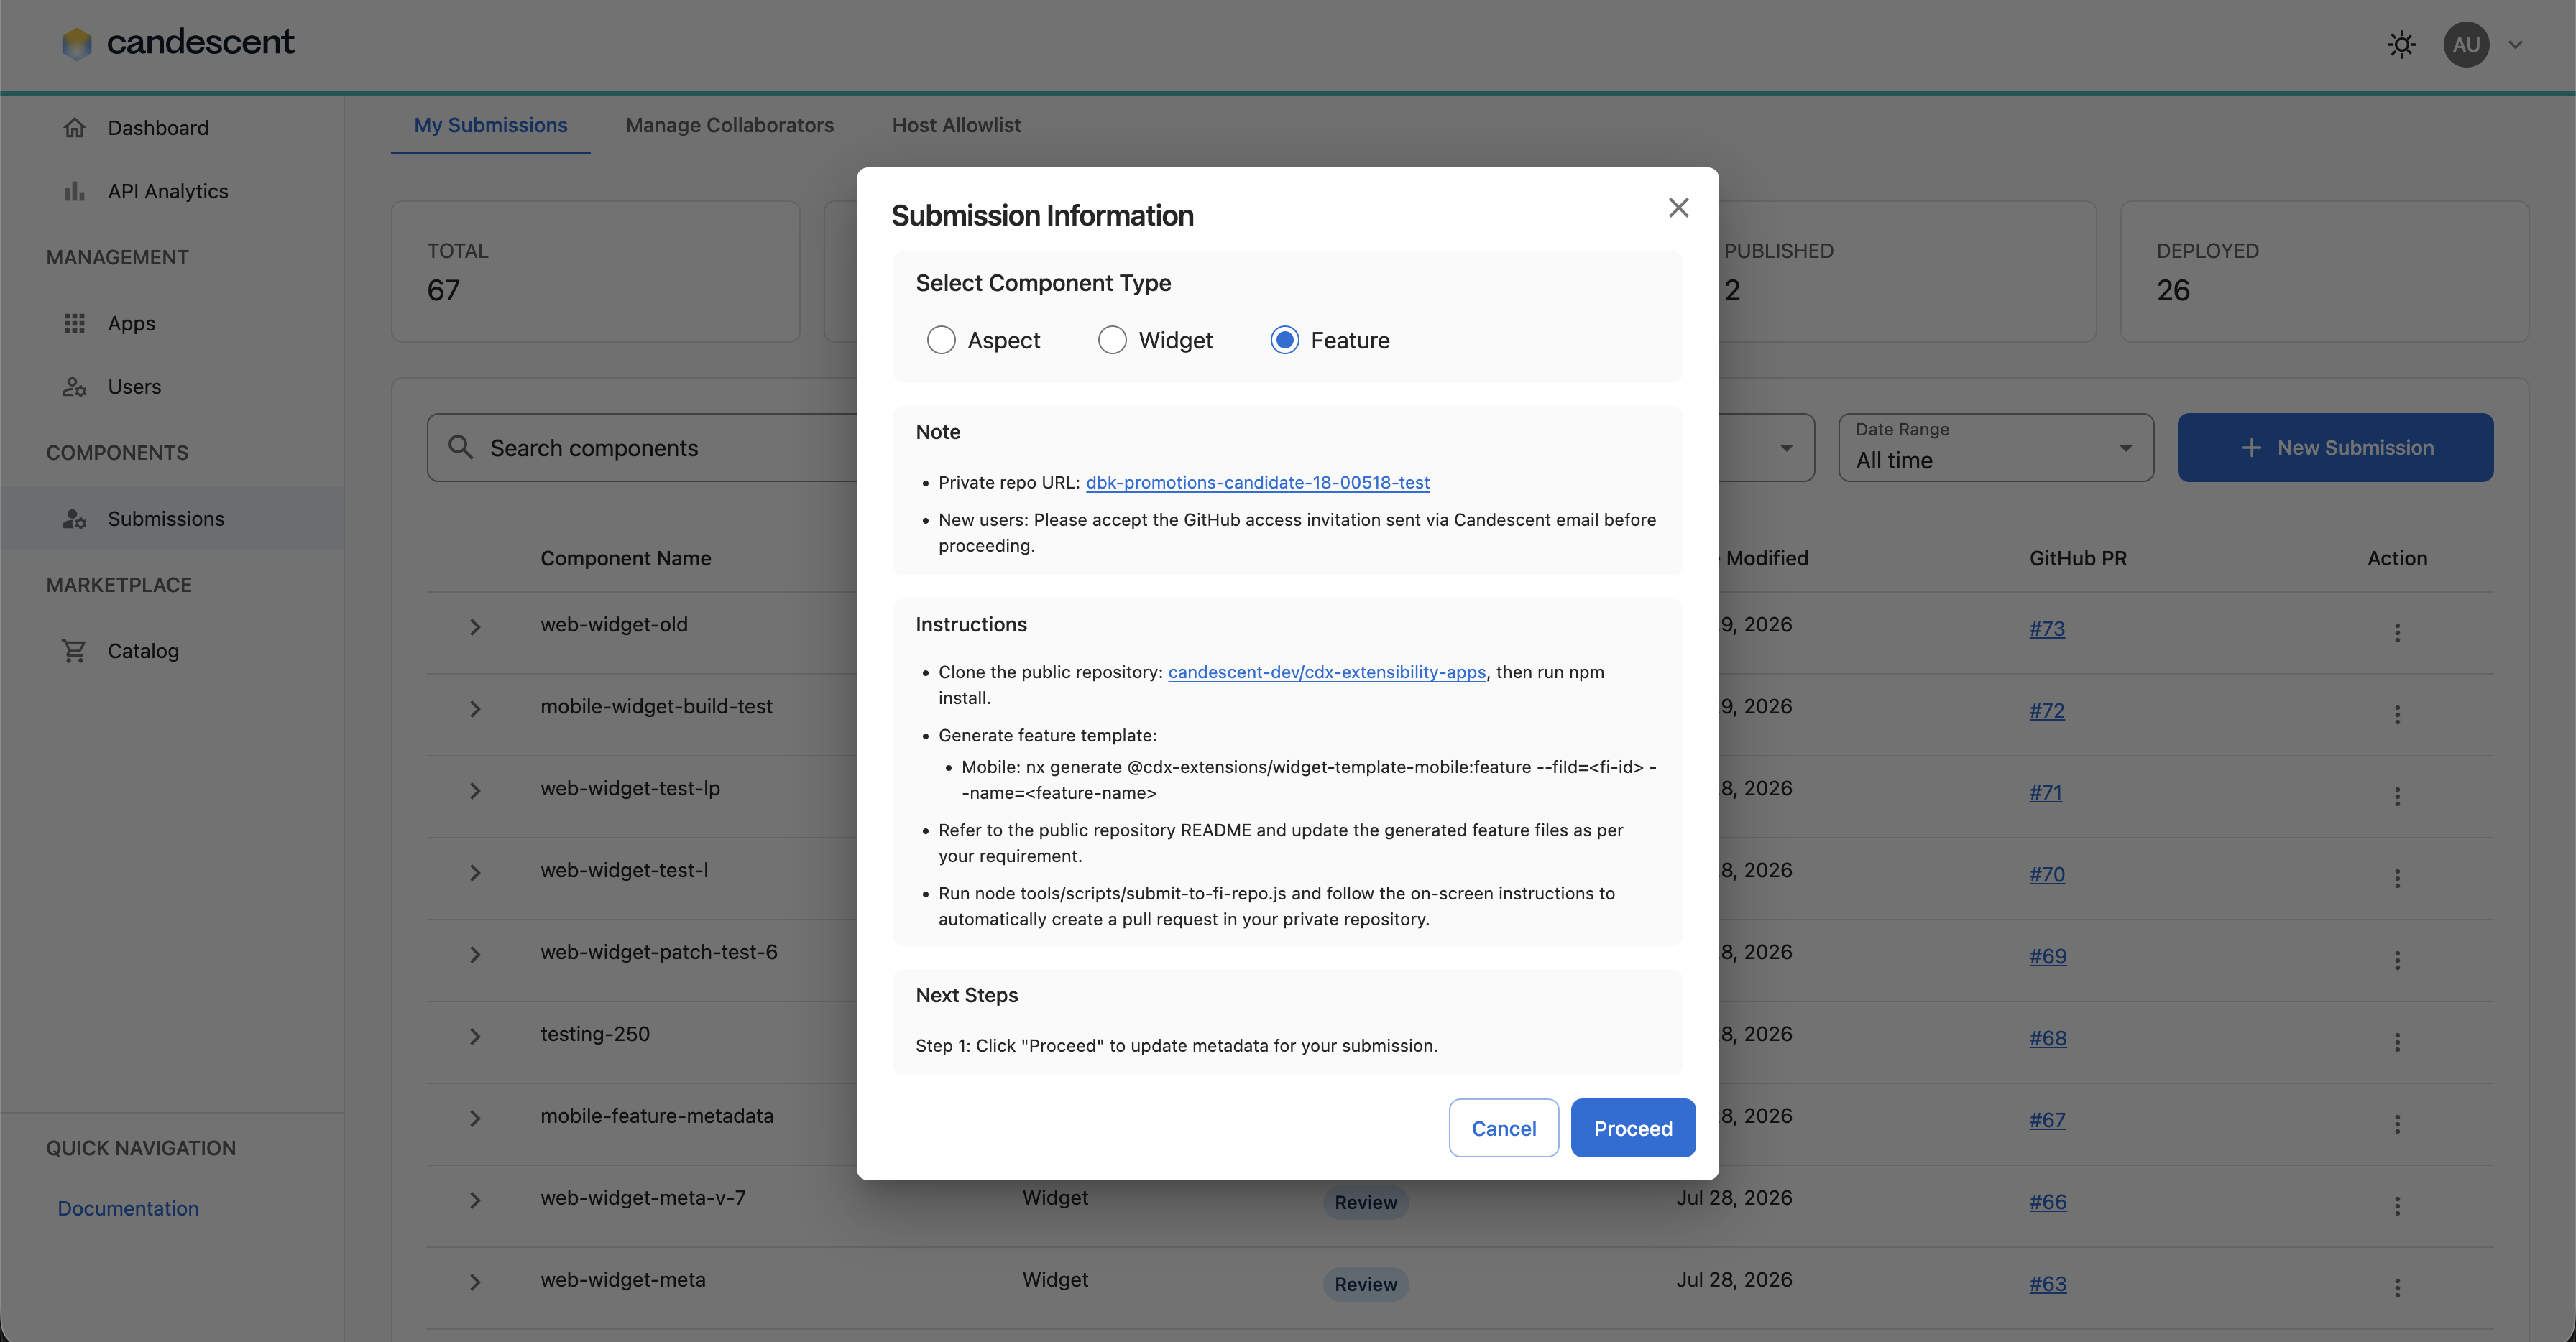The image size is (2576, 1342).
Task: Click the Candescent logo icon
Action: coord(76,43)
